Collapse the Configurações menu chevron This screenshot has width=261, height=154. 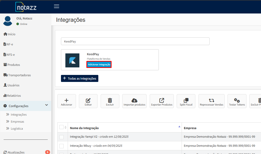point(47,105)
